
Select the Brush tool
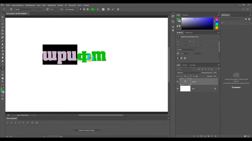click(2, 41)
